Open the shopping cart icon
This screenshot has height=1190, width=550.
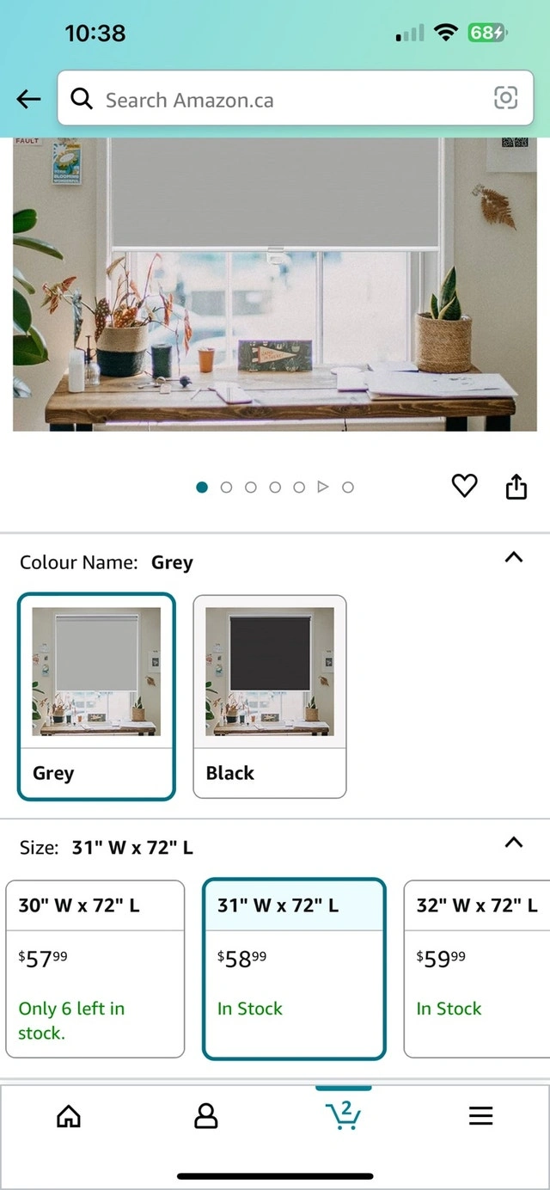click(x=344, y=1115)
